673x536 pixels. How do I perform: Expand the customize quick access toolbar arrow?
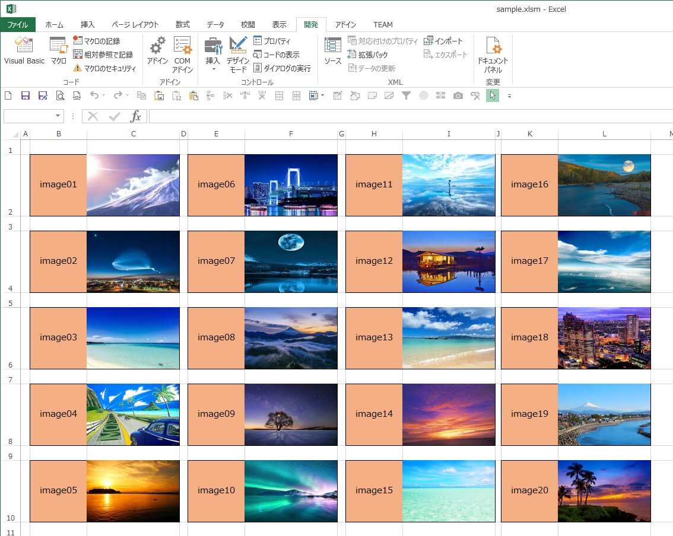(509, 96)
